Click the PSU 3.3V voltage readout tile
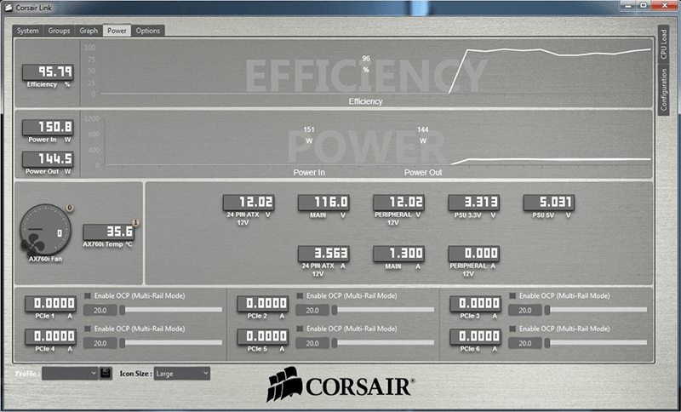 click(474, 203)
